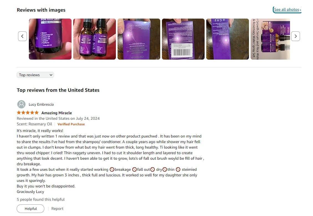313x216 pixels.
Task: Open the Amazing Miracle review title
Action: point(57,113)
